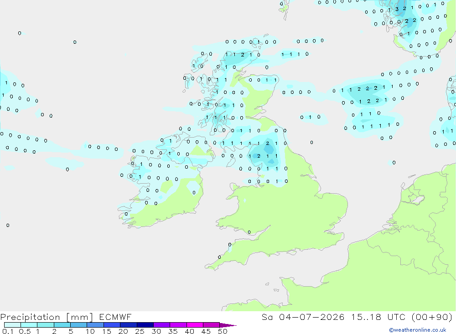Click the 45–50 mm dark magenta legend segment
Viewport: 456px width, 334px height.
tap(211, 325)
